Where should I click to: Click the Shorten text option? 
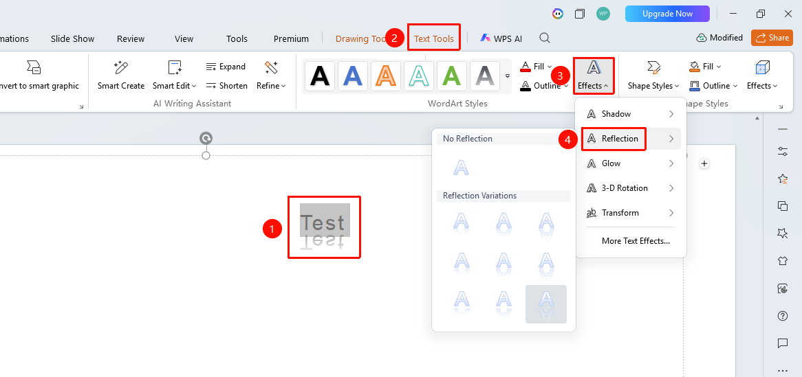click(x=226, y=85)
